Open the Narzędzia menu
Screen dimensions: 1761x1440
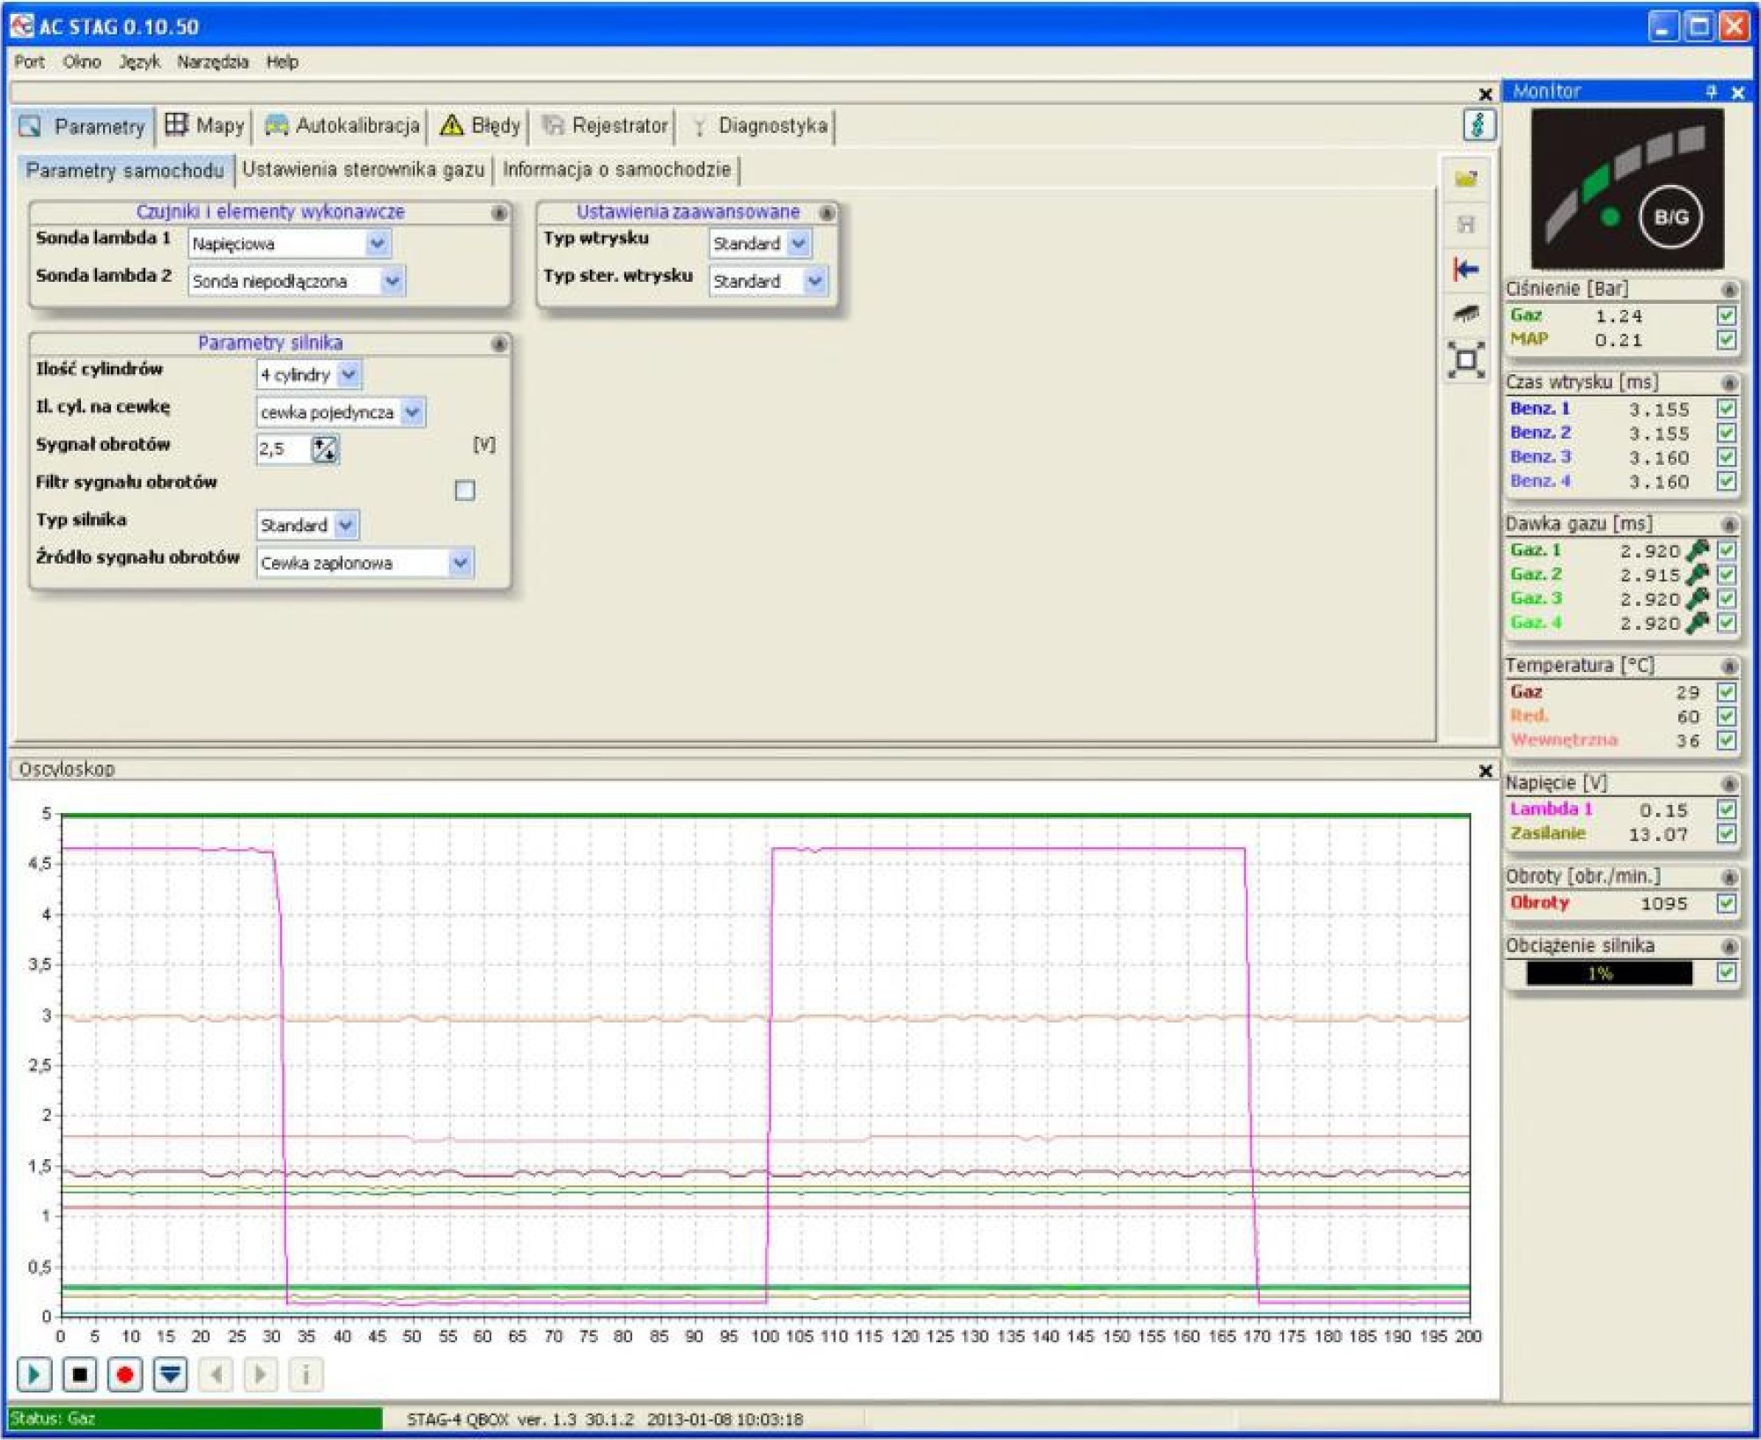tap(213, 62)
